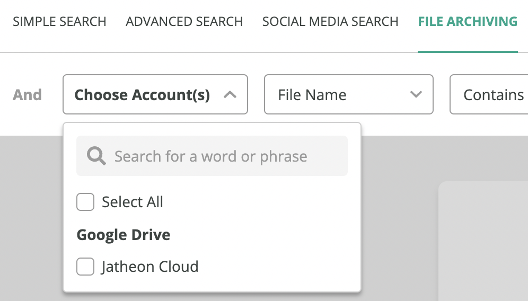Click the Google Drive group heading
Viewport: 528px width, 301px height.
coord(123,235)
